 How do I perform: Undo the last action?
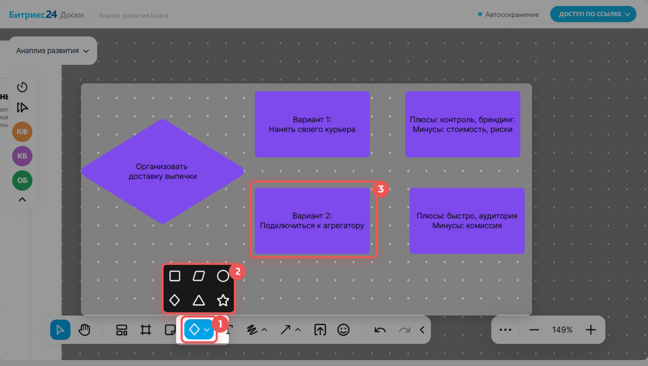[x=380, y=330]
